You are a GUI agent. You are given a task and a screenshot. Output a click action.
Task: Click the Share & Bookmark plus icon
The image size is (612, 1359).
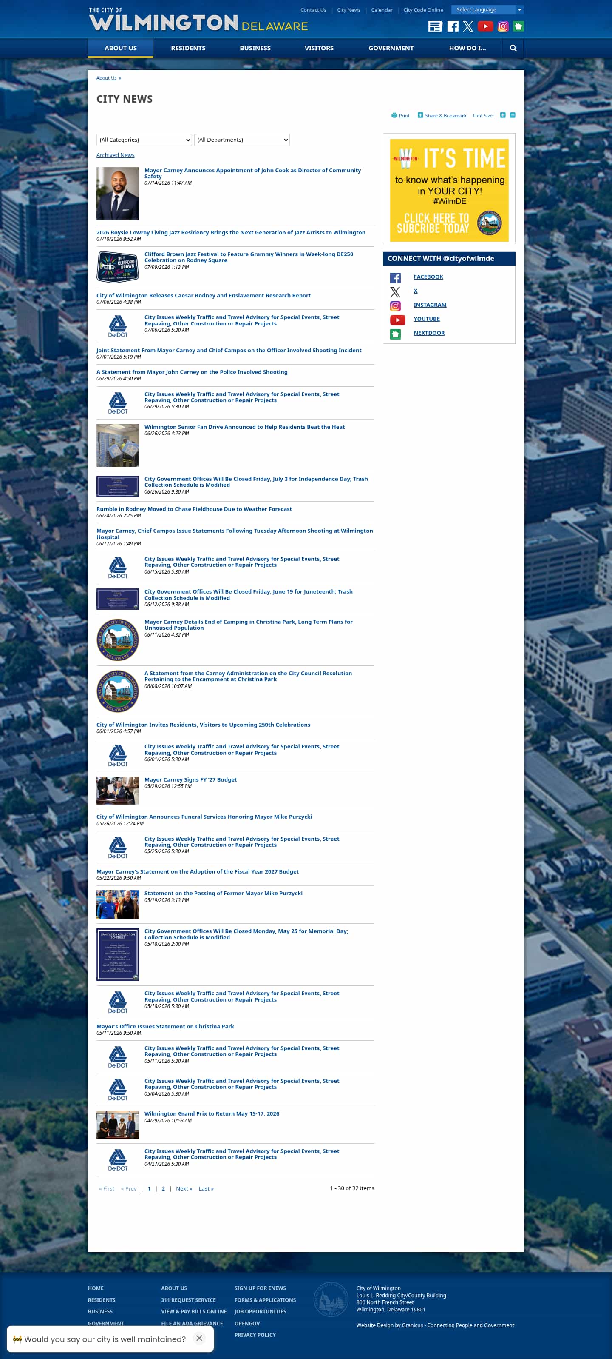click(x=420, y=115)
